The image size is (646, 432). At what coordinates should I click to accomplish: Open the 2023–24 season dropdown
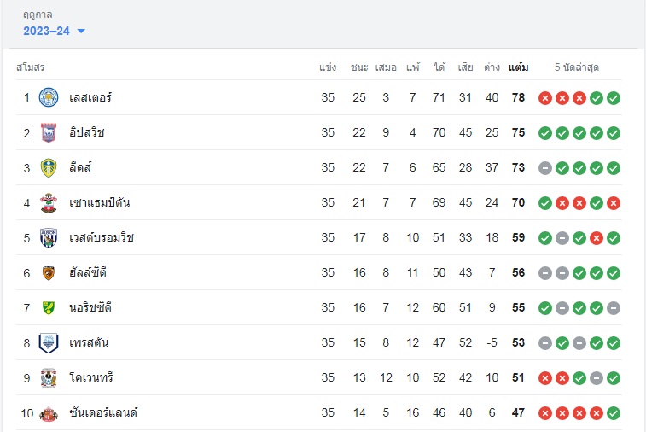tap(54, 31)
